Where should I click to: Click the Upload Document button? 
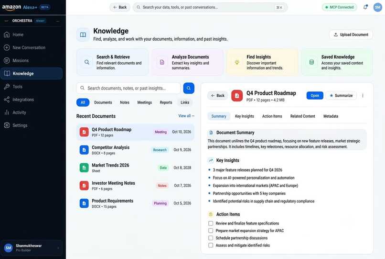click(x=351, y=35)
